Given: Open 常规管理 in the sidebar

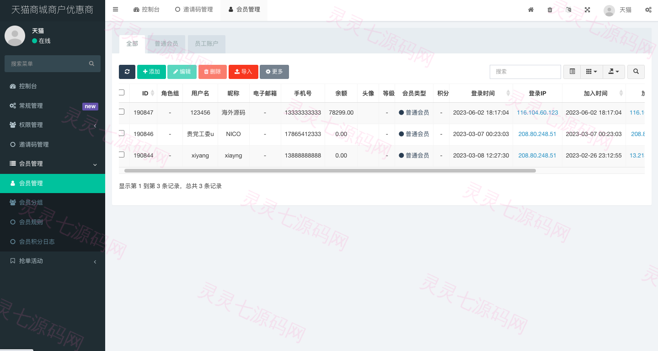Looking at the screenshot, I should [x=53, y=105].
